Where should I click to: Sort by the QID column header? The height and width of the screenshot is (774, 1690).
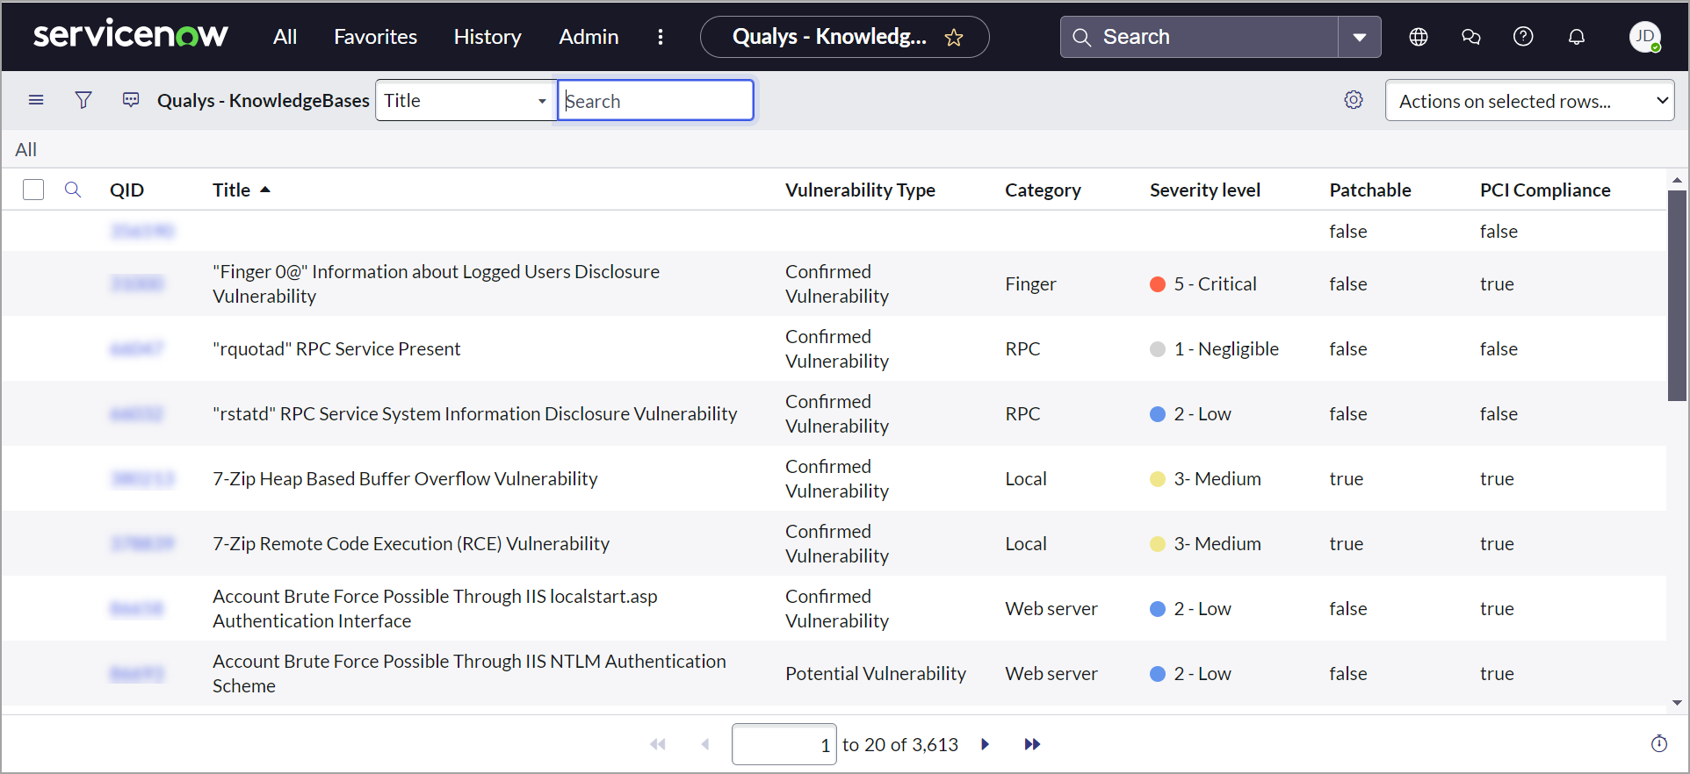[126, 190]
